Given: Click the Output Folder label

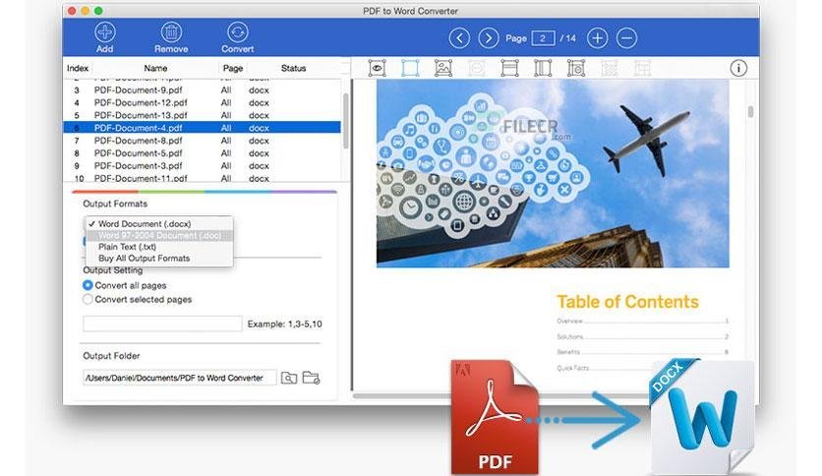Looking at the screenshot, I should tap(111, 355).
